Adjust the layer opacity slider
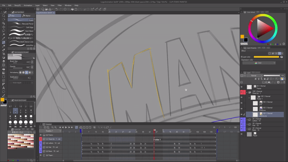The width and height of the screenshot is (288, 162). (x=272, y=76)
